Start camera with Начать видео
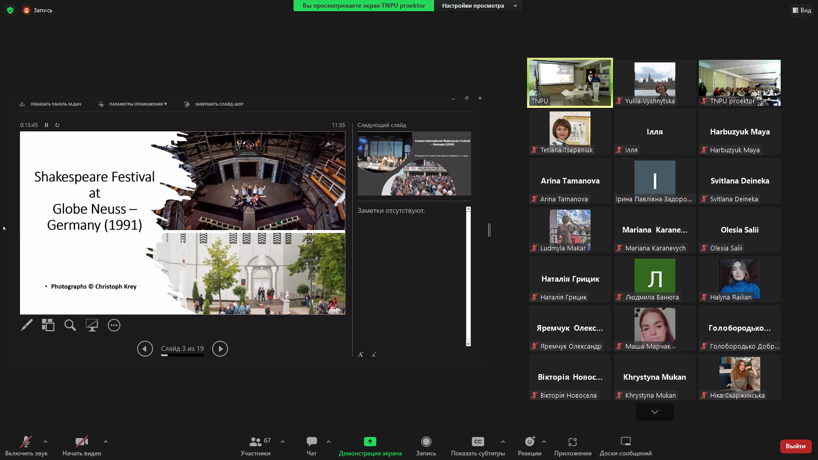The height and width of the screenshot is (460, 818). [x=82, y=445]
